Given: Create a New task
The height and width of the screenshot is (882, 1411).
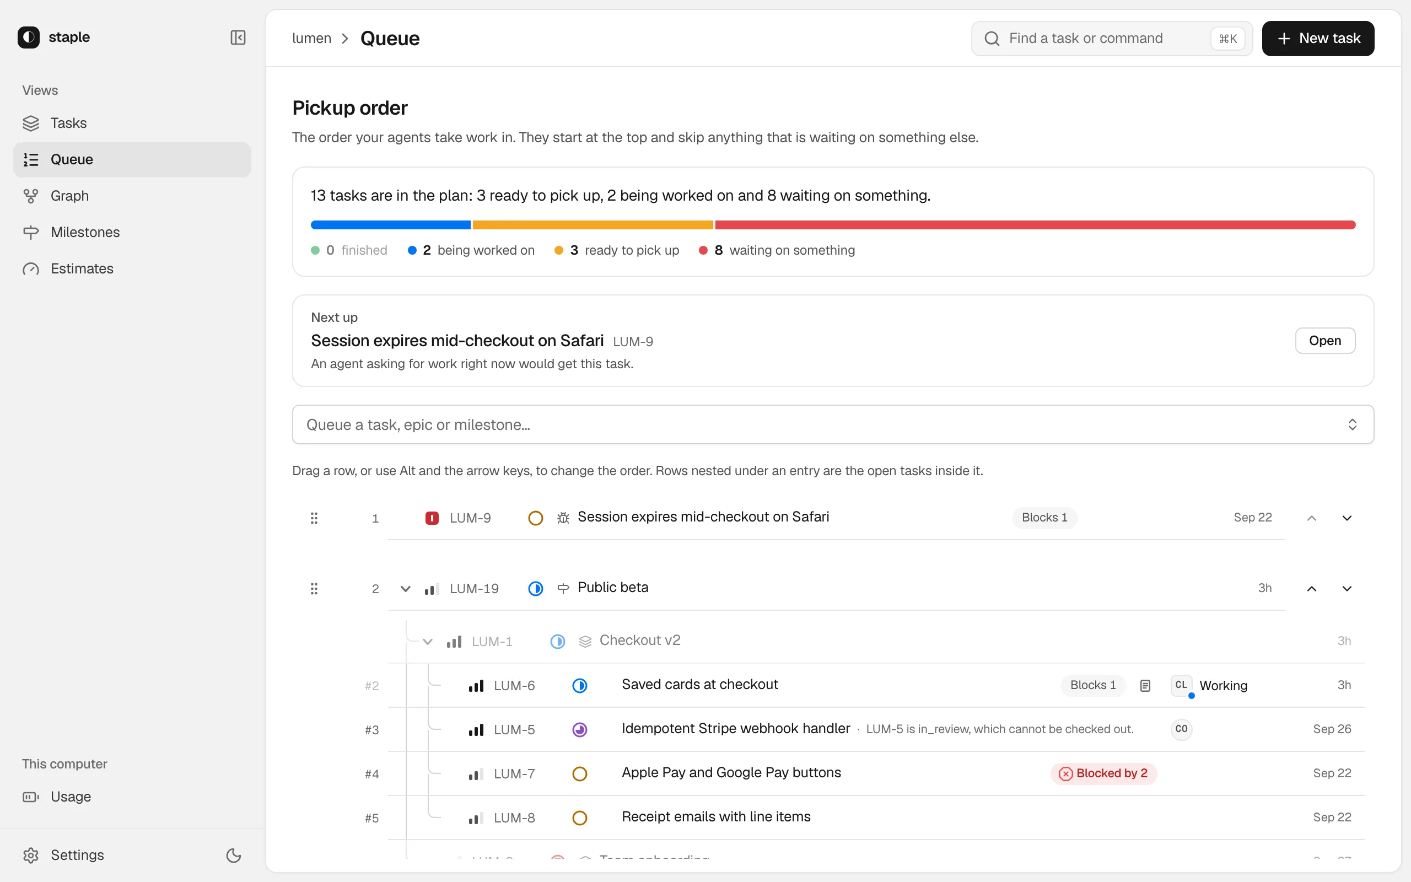Looking at the screenshot, I should click(1318, 39).
